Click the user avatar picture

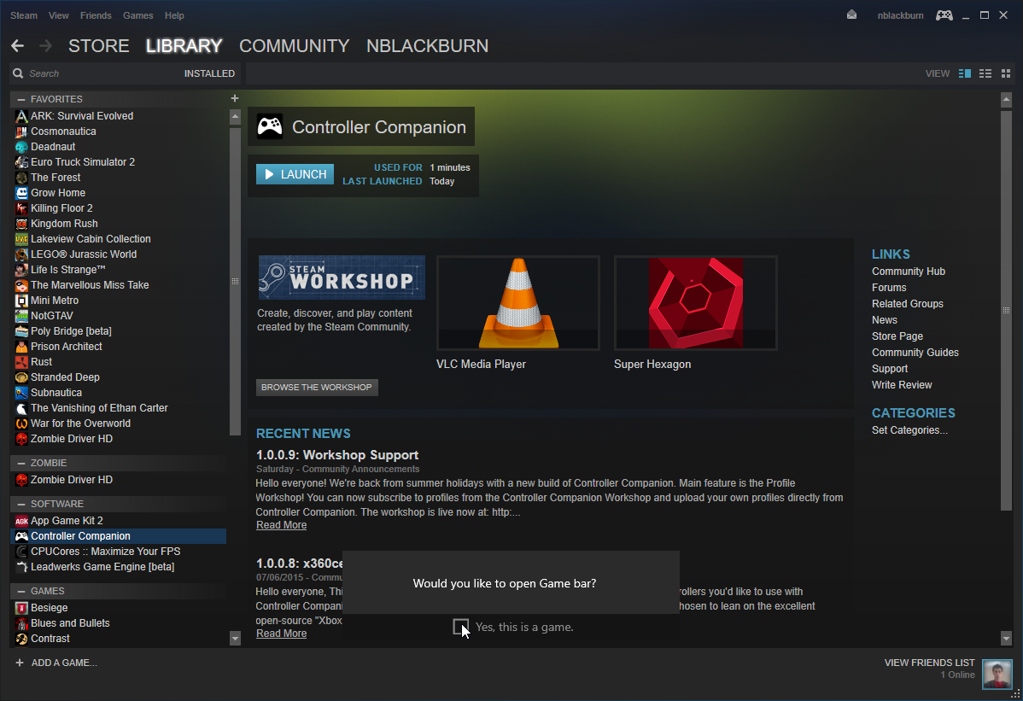pyautogui.click(x=997, y=674)
